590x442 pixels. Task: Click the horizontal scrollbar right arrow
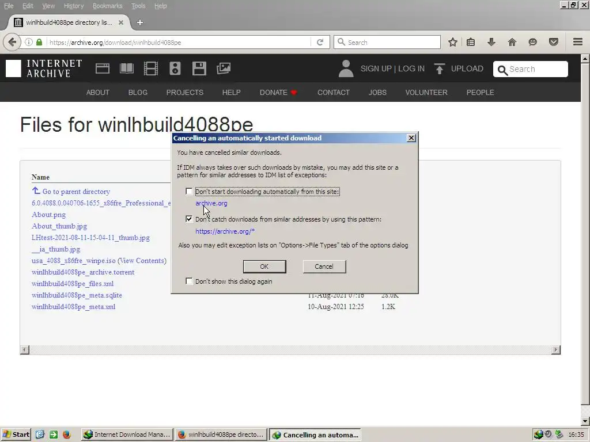tap(556, 350)
